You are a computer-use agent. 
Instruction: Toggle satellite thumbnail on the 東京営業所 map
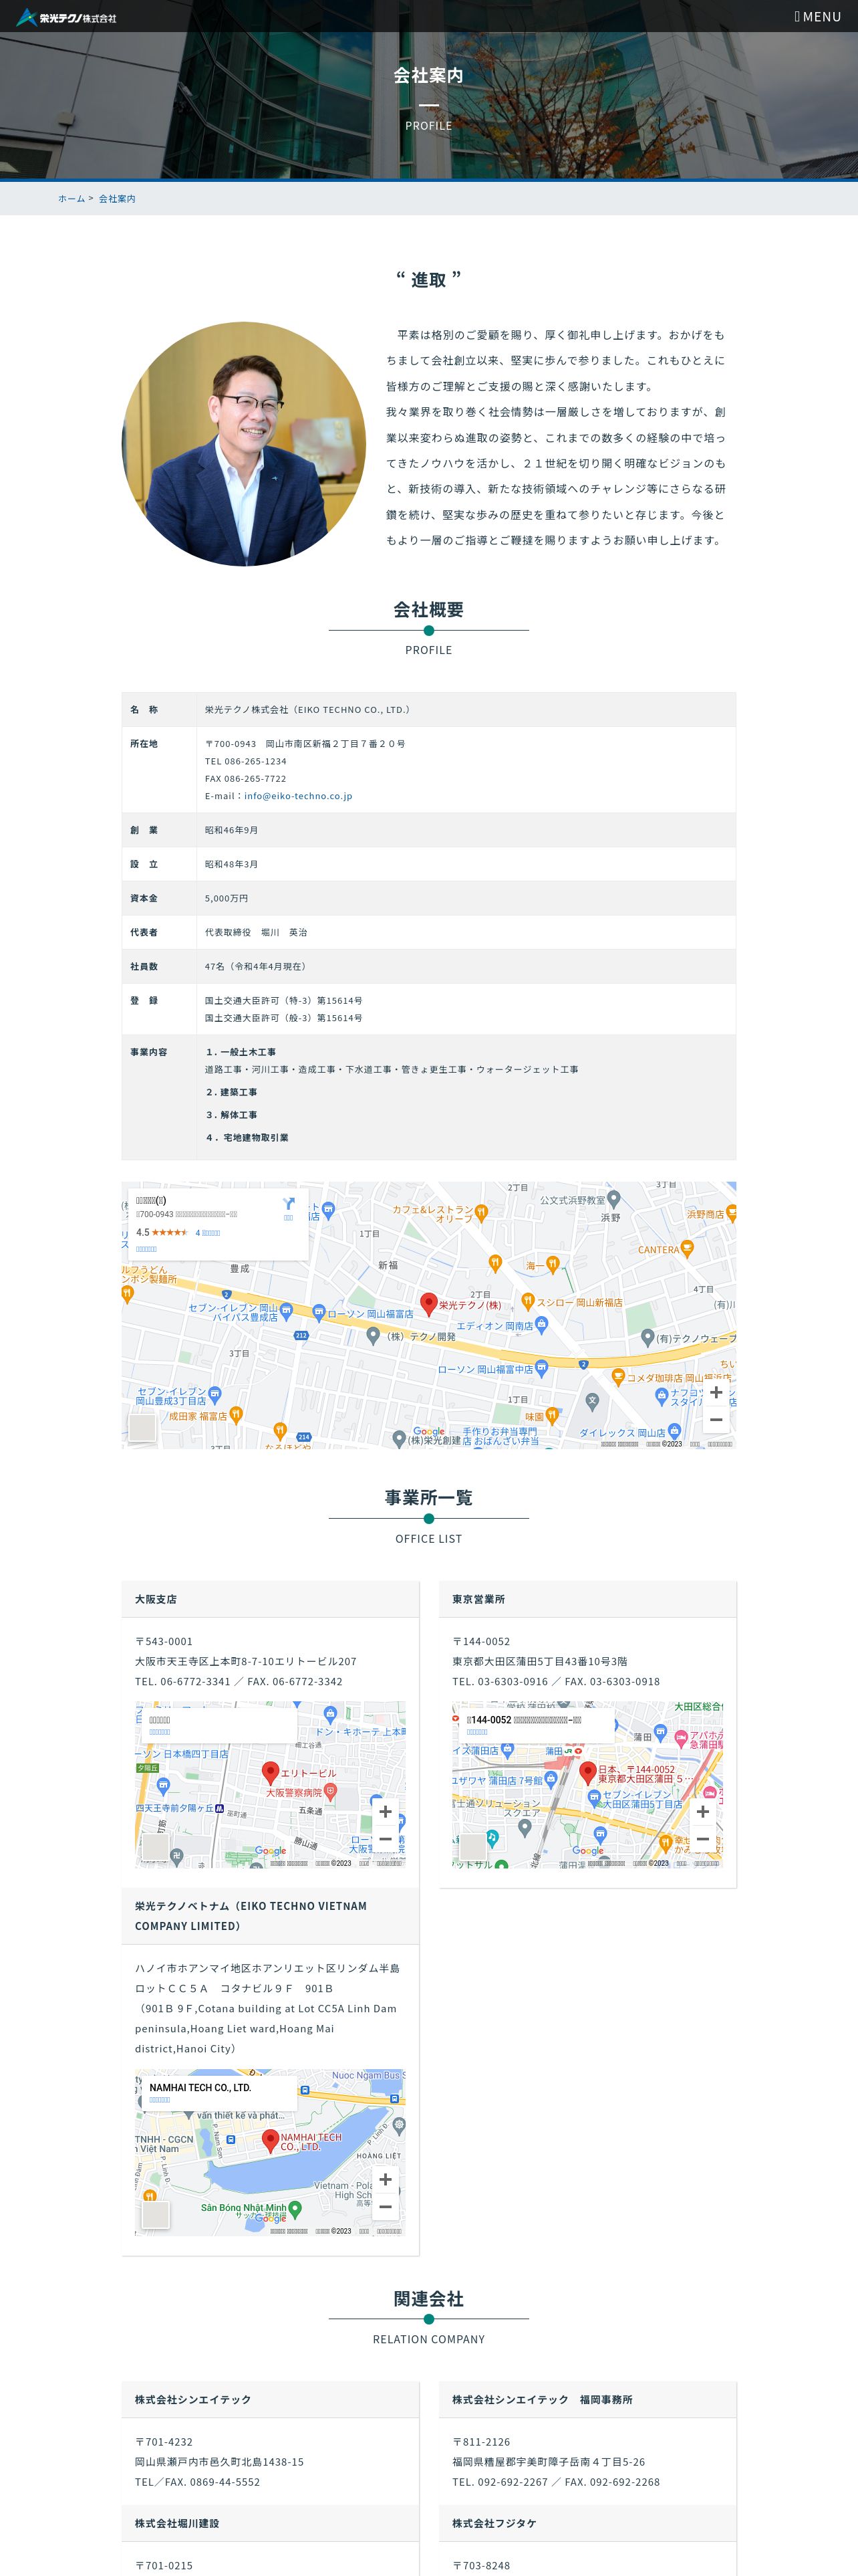click(x=474, y=1846)
